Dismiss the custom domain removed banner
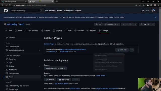 coord(155,17)
